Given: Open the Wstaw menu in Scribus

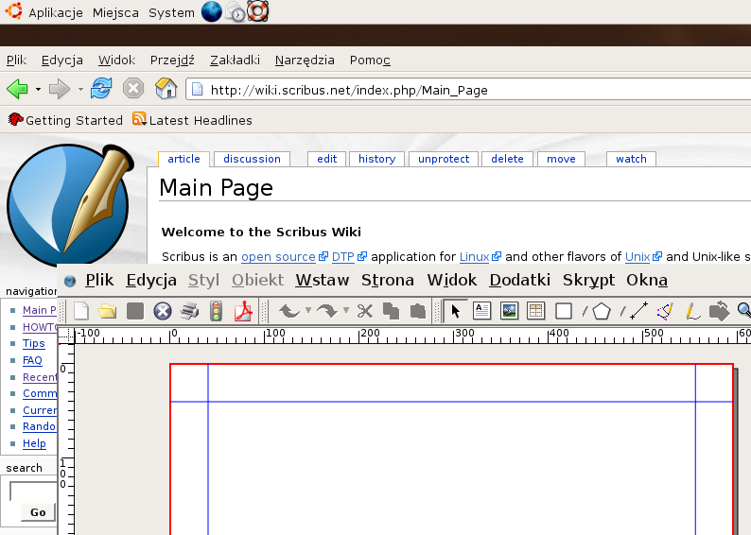Looking at the screenshot, I should pos(322,280).
